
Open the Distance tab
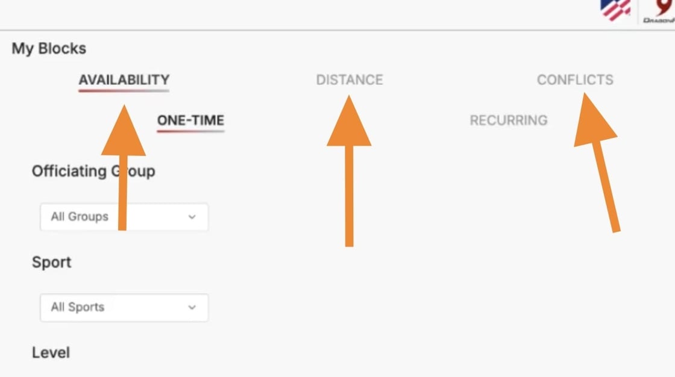(x=350, y=79)
